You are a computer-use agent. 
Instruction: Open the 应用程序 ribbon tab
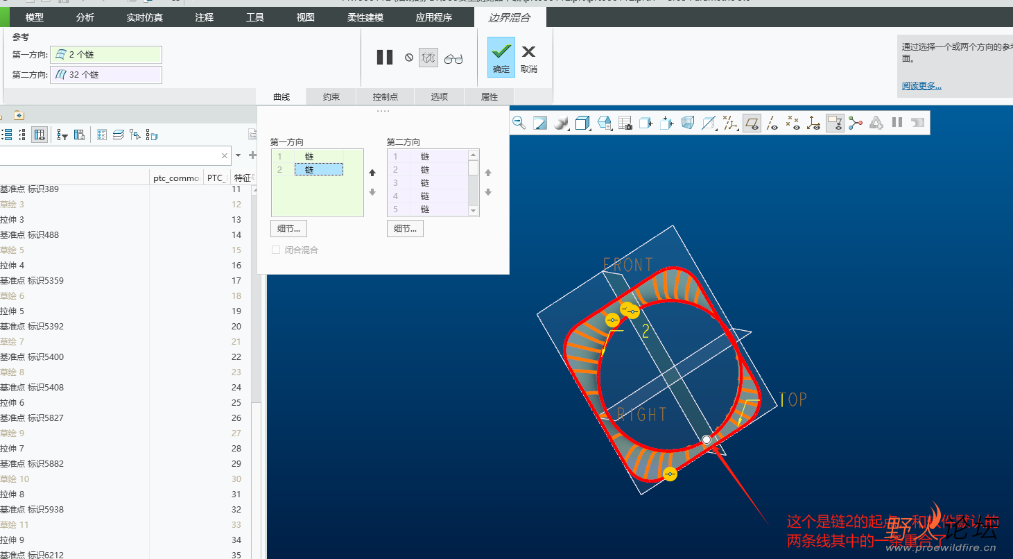pos(434,17)
